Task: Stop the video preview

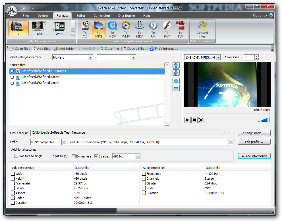Action: (194, 120)
